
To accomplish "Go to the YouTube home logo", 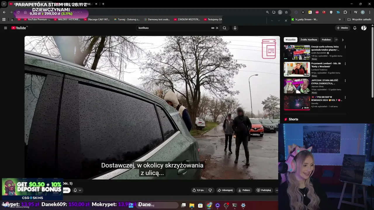I will click(19, 28).
